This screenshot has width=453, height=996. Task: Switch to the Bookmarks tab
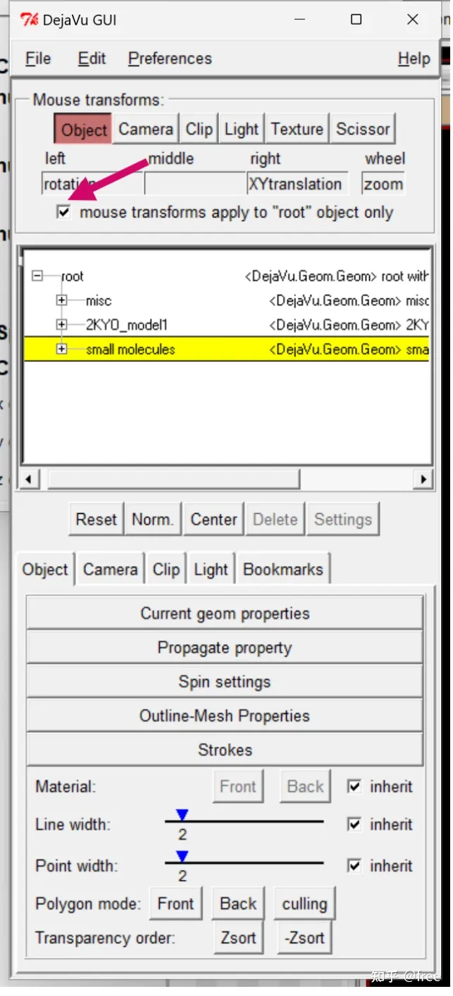pos(283,569)
